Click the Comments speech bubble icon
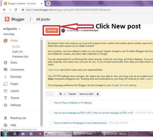This screenshot has height=137, width=153. (6, 70)
